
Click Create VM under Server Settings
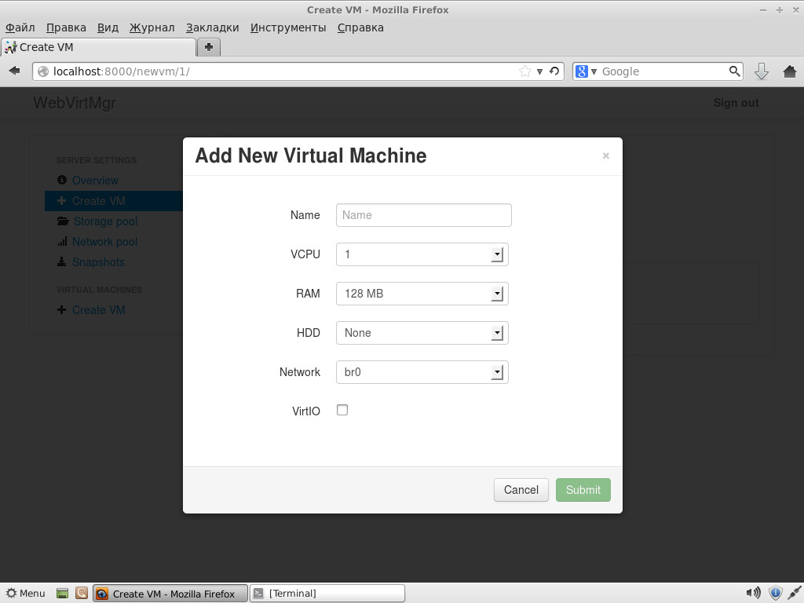click(98, 201)
